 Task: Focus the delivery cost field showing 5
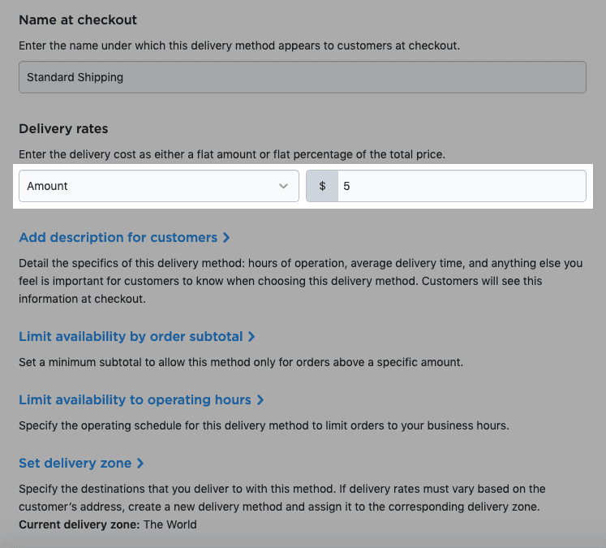460,186
